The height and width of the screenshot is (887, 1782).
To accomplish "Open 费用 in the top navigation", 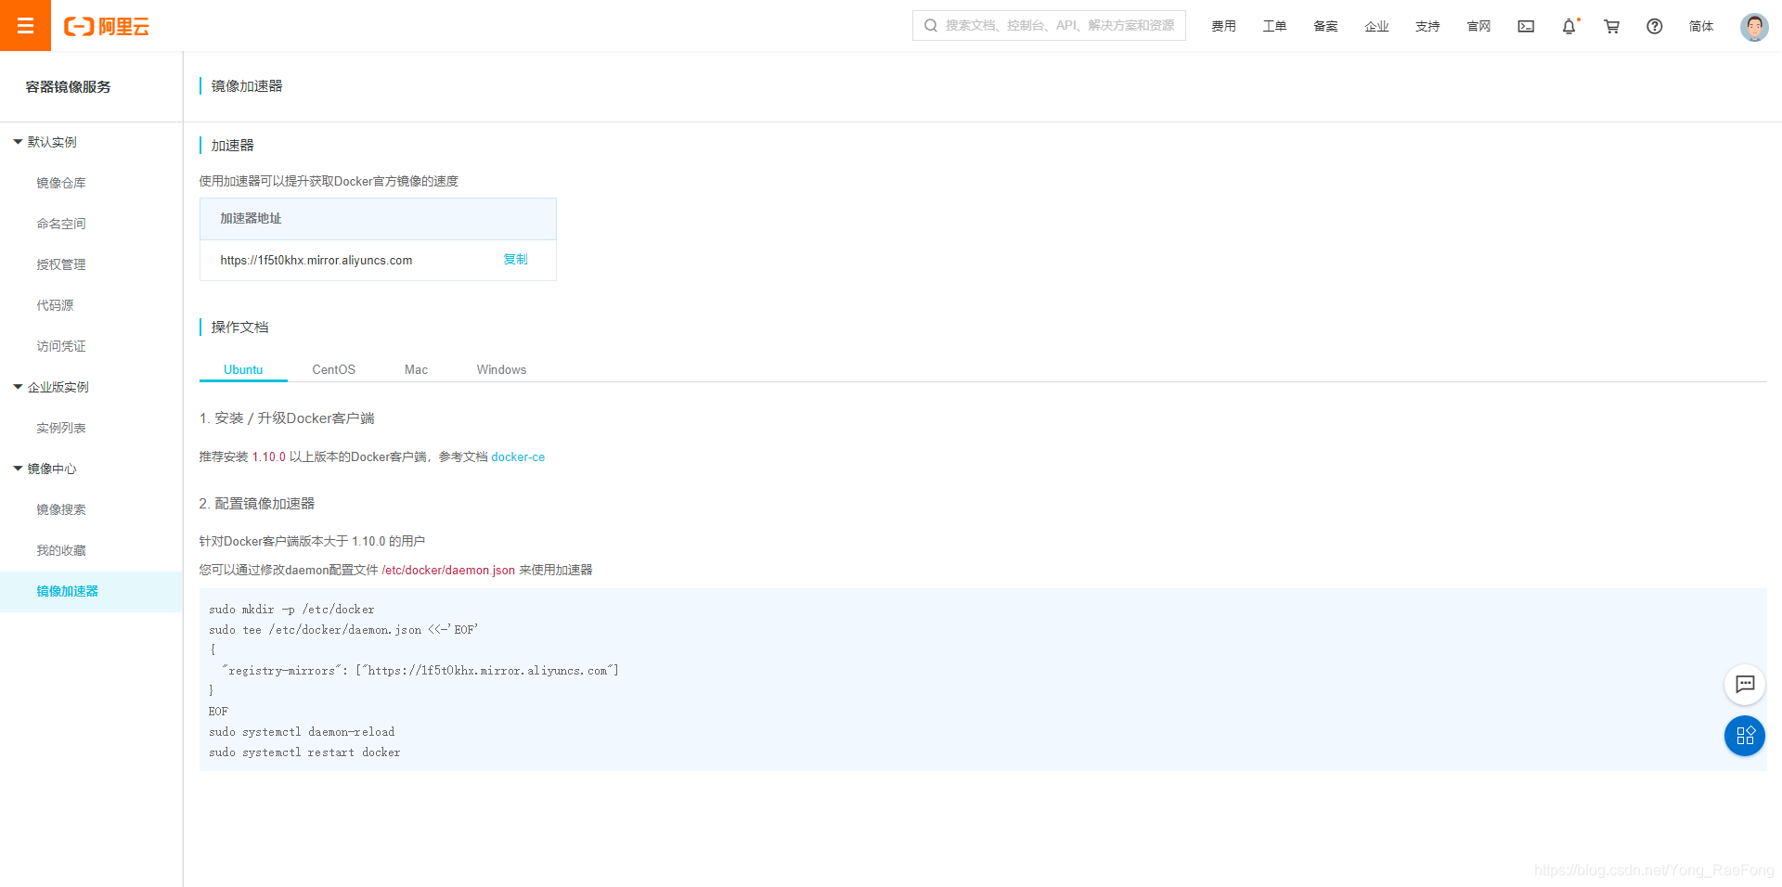I will point(1223,26).
